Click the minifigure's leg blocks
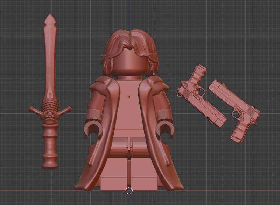This screenshot has height=205, width=280. [x=129, y=174]
